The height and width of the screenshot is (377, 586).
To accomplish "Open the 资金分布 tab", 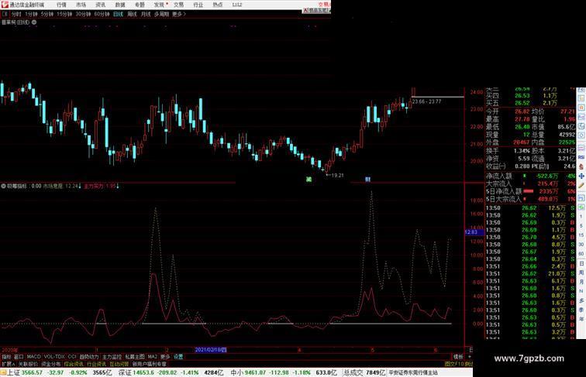I will [x=51, y=364].
